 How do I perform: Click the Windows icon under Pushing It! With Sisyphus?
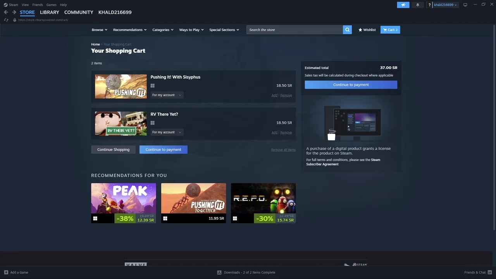pos(153,86)
